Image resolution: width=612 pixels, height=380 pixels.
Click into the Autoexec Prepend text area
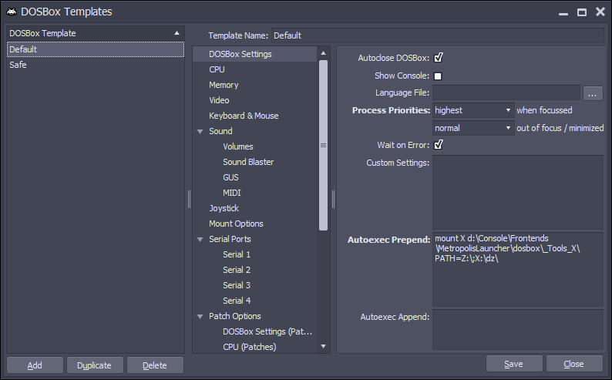pos(517,270)
